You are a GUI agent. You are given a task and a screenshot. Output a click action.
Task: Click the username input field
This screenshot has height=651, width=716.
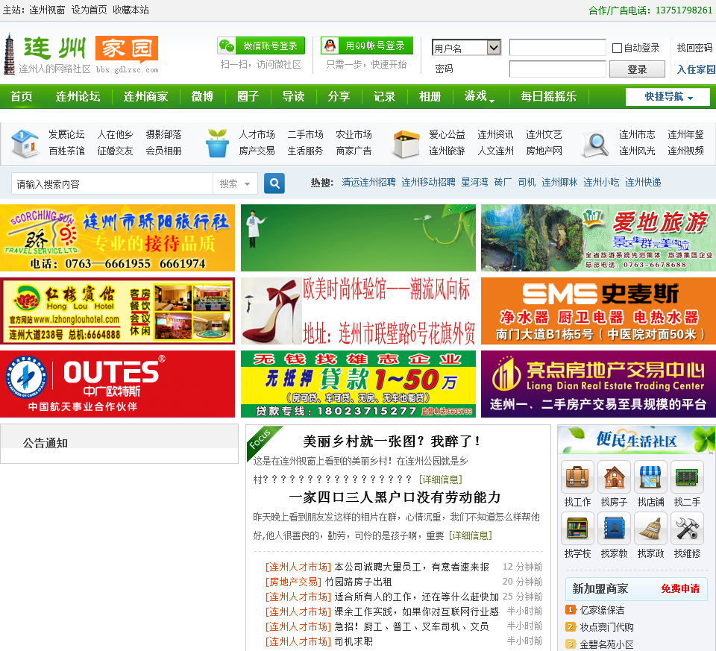(558, 48)
